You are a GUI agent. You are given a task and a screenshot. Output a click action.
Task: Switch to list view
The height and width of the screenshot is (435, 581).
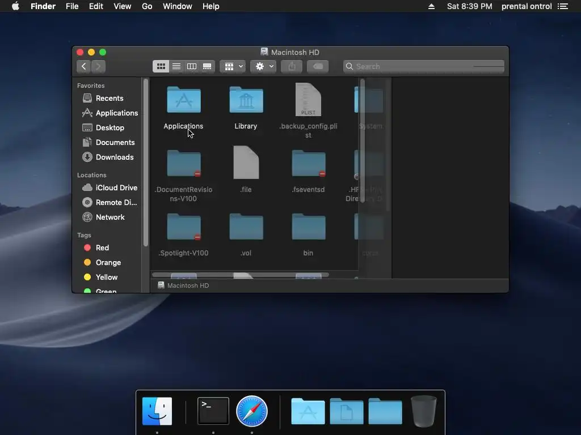(176, 67)
